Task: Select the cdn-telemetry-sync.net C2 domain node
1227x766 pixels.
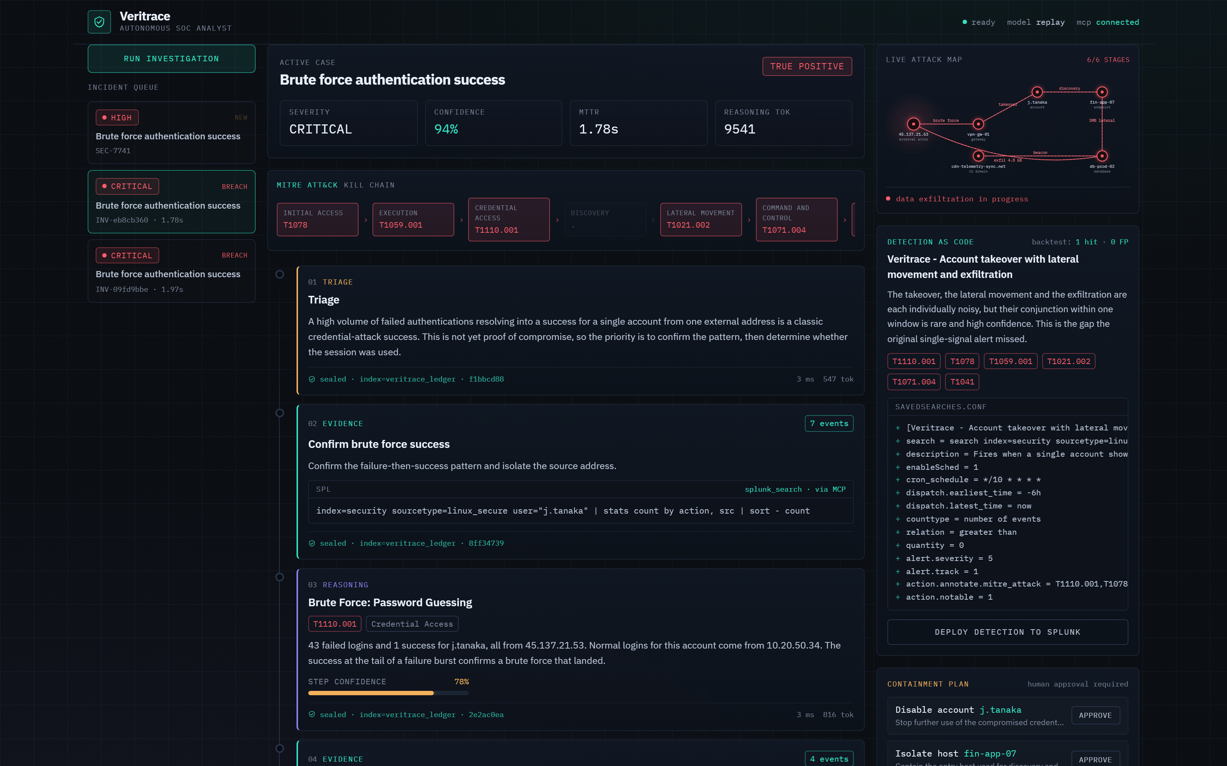Action: coord(978,155)
